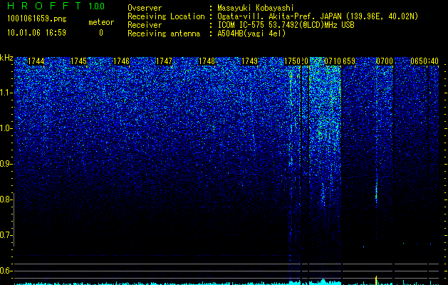This screenshot has width=448, height=285.
Task: Select the A504HB(yagi 4el) antenna text
Action: point(251,33)
